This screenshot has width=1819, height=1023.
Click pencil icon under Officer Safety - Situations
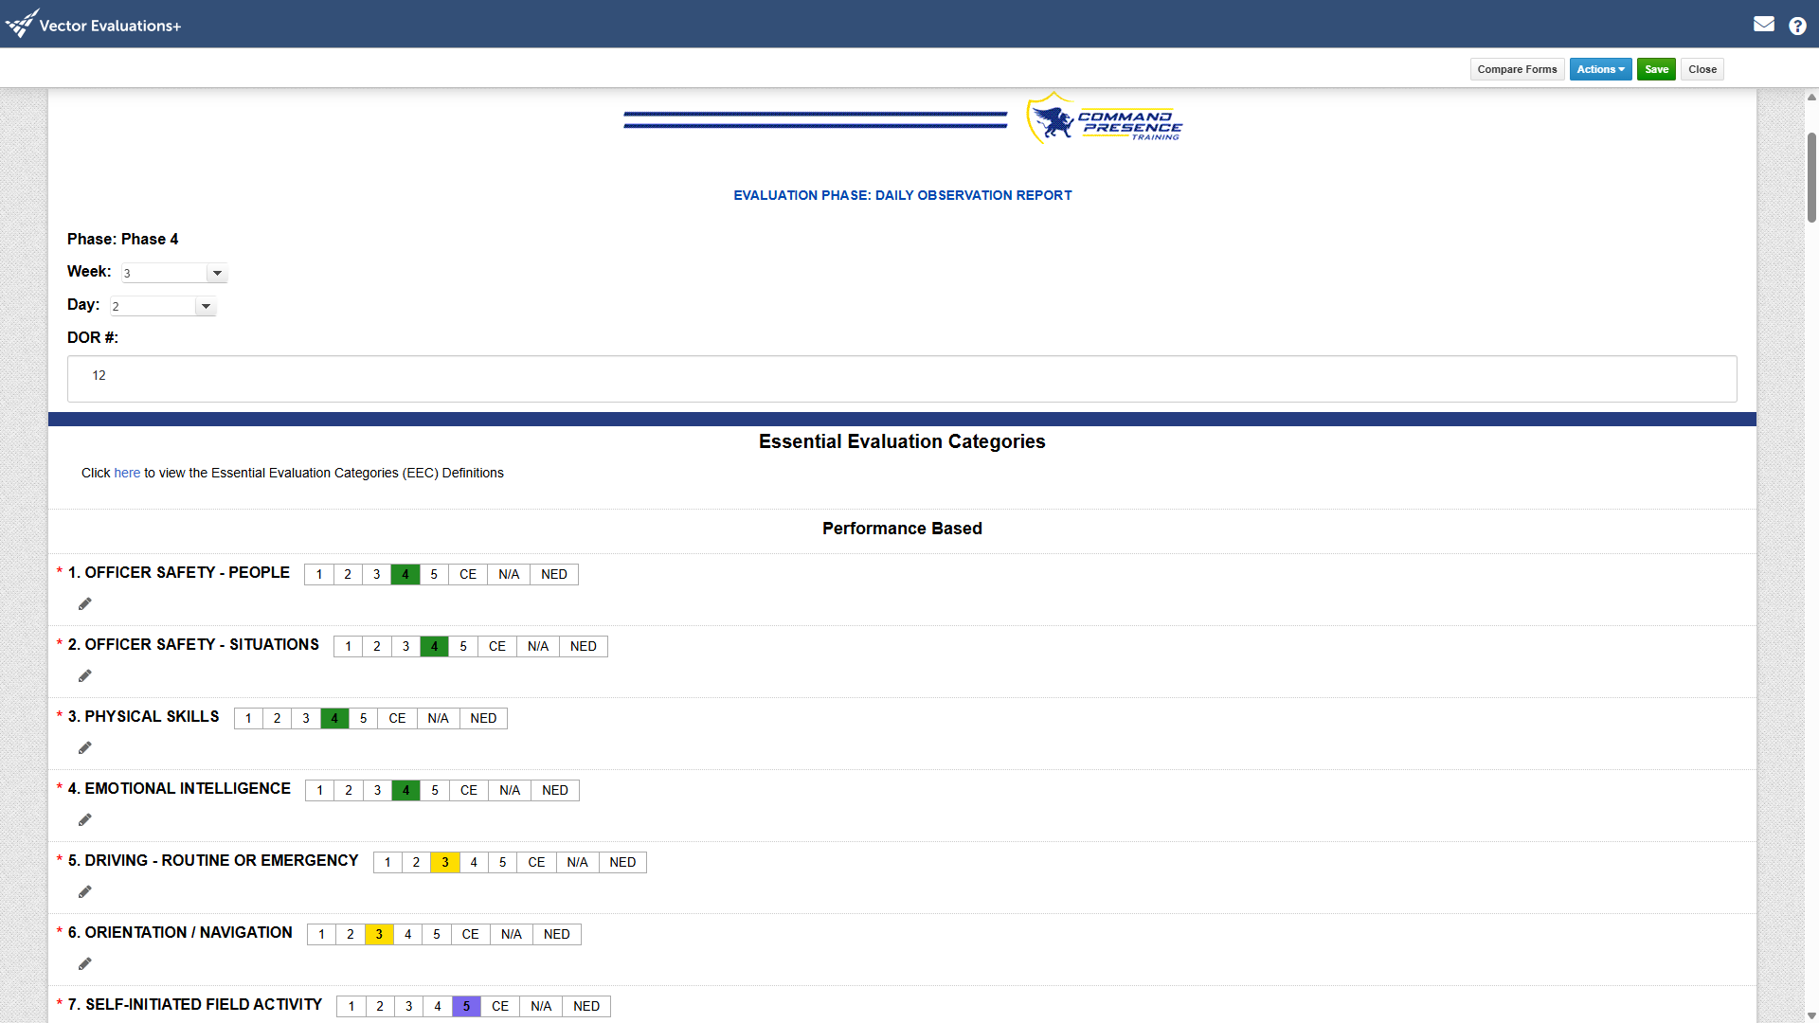coord(84,676)
